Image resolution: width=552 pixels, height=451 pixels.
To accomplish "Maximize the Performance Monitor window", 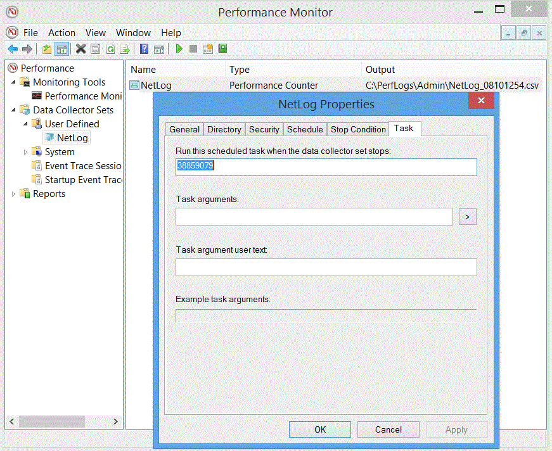I will pyautogui.click(x=499, y=10).
